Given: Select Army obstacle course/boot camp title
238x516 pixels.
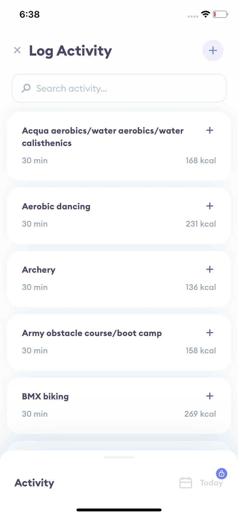Looking at the screenshot, I should [x=92, y=333].
